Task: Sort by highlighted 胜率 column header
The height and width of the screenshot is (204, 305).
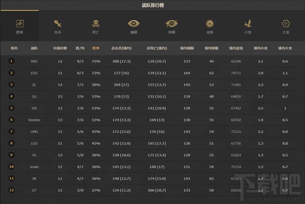Action: click(x=96, y=48)
